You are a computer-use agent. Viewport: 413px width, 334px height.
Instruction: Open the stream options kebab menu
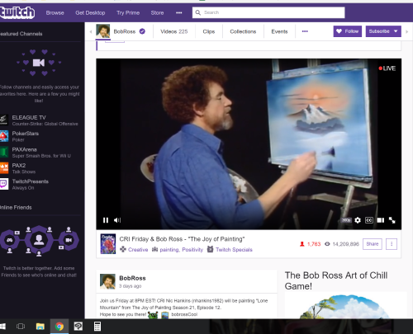pyautogui.click(x=392, y=244)
